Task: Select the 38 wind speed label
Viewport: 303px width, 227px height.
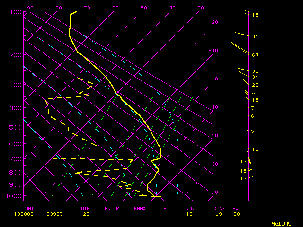Action: tap(255, 71)
